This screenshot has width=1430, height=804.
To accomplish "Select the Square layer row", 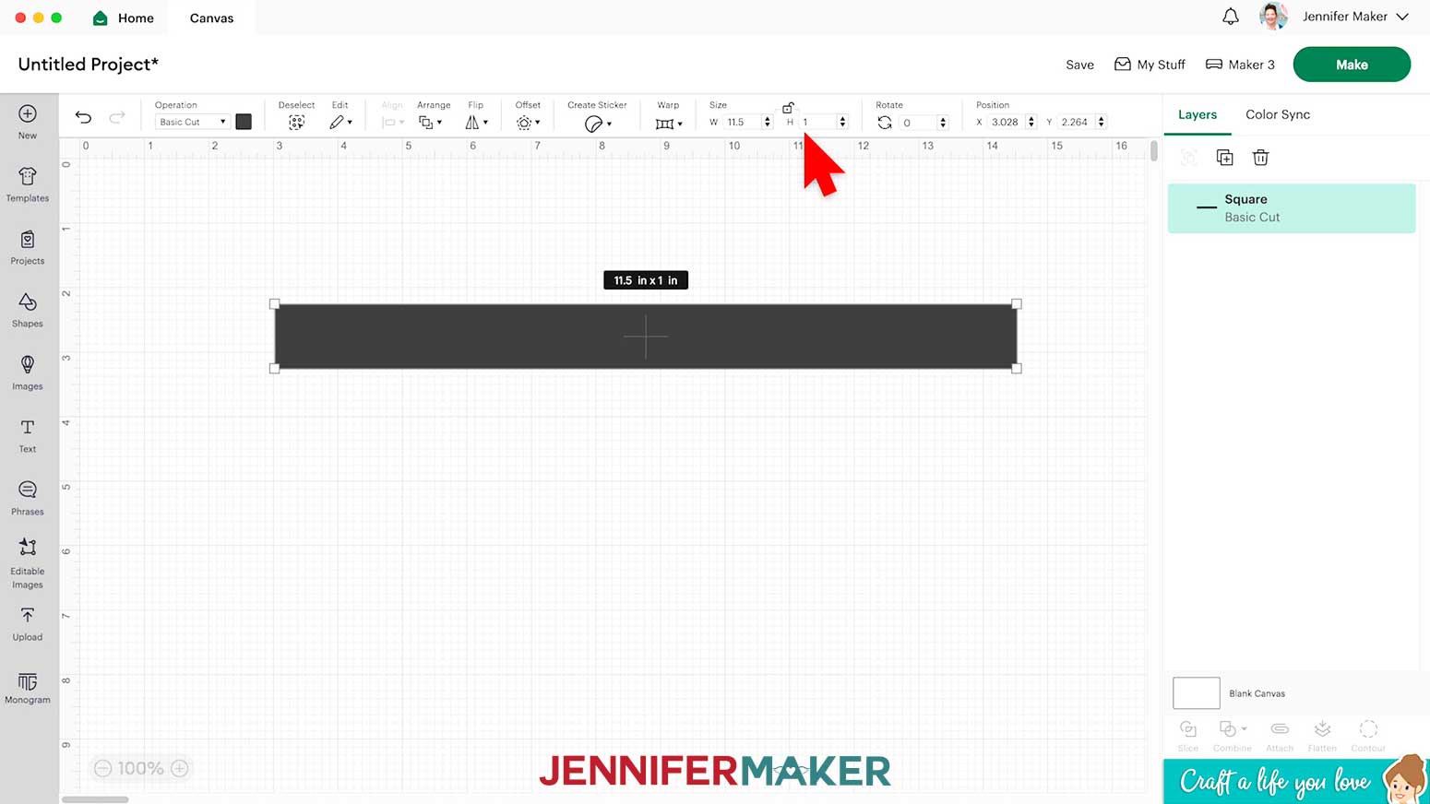I will click(1292, 207).
